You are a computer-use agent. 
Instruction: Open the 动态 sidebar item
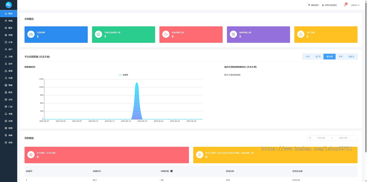coord(9,100)
